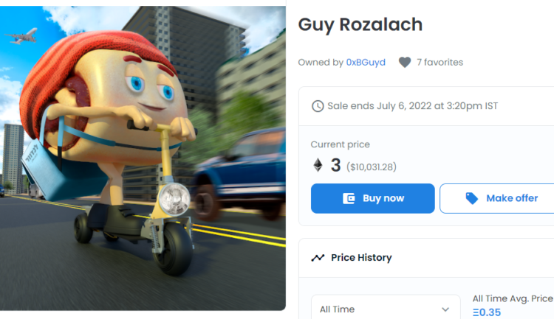Click the heart favorite icon
554x319 pixels.
[404, 63]
